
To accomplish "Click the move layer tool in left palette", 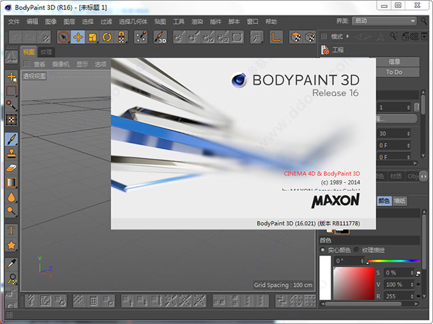I will 11,77.
